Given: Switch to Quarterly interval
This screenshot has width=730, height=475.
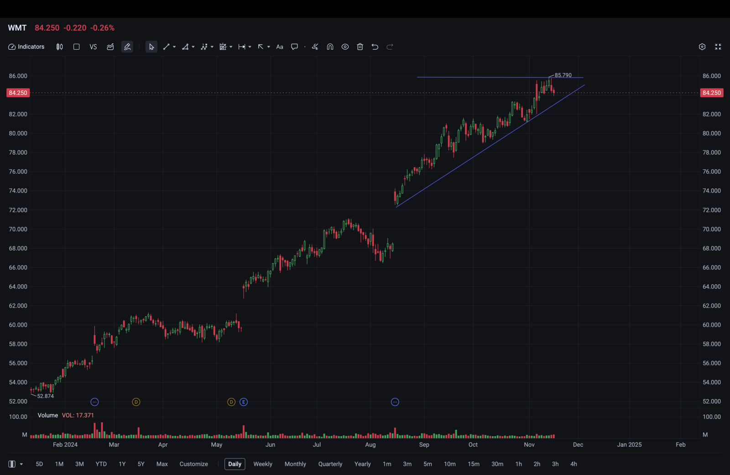Looking at the screenshot, I should click(x=330, y=464).
